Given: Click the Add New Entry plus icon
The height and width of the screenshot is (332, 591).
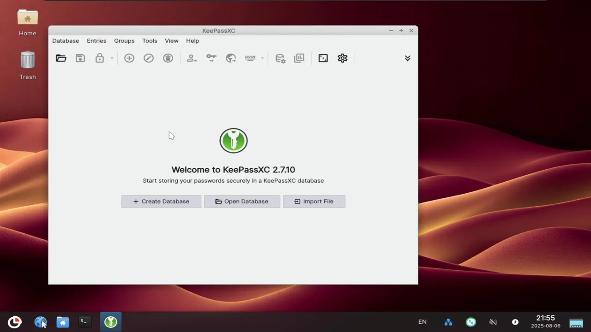Looking at the screenshot, I should (x=129, y=58).
